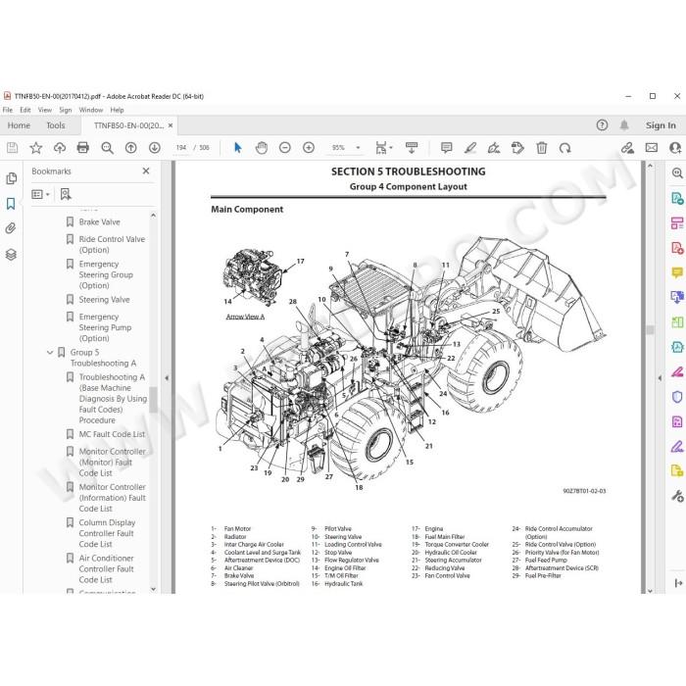The height and width of the screenshot is (686, 686).
Task: Click the stamp tool icon
Action: [x=517, y=148]
